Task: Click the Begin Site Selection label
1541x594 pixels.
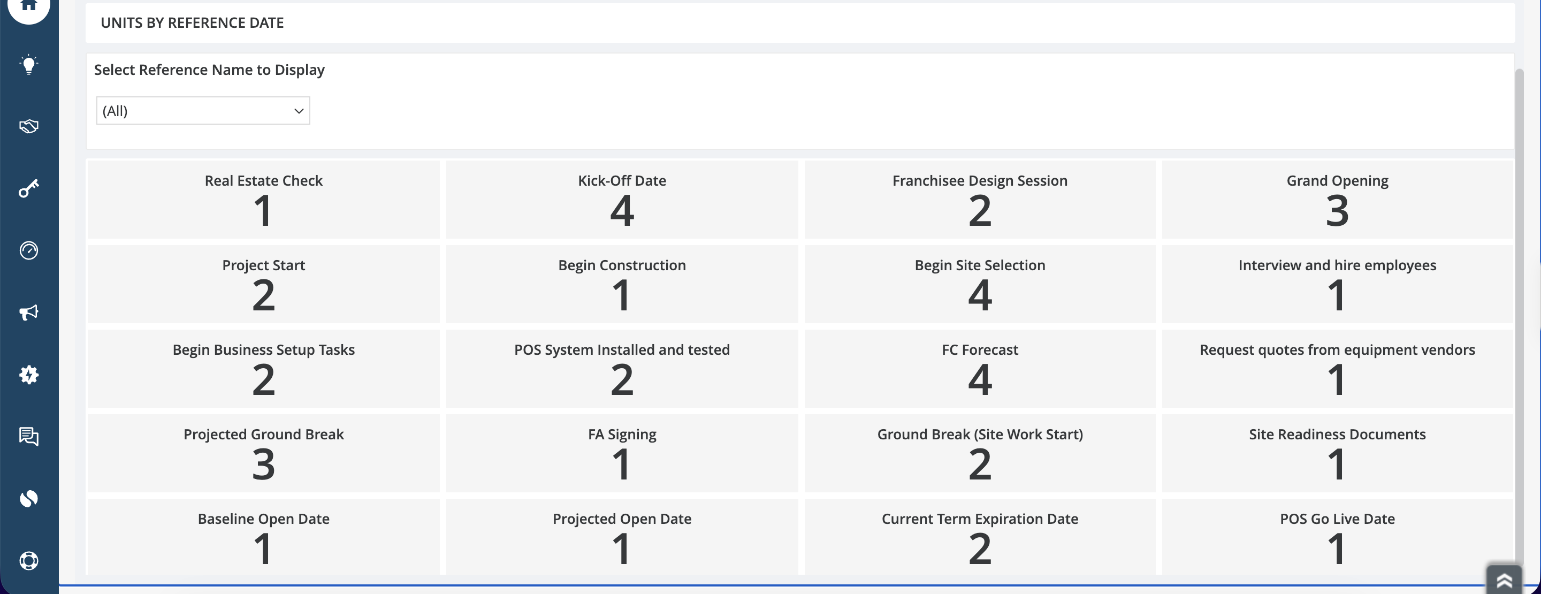Action: point(979,265)
